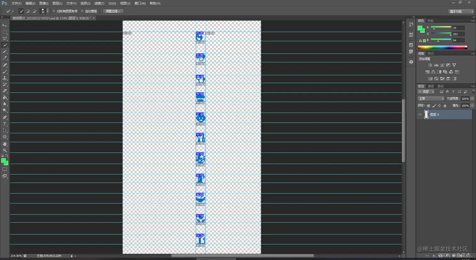The width and height of the screenshot is (476, 260).
Task: Add a Color Balance adjustment
Action: pos(433,72)
